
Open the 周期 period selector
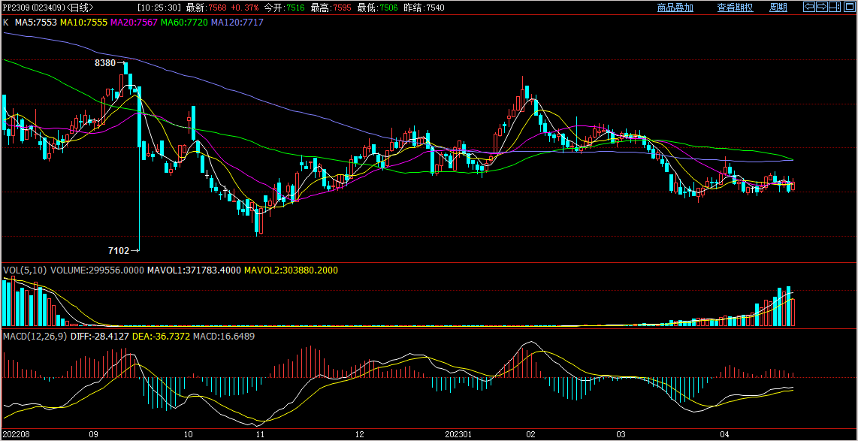click(778, 8)
